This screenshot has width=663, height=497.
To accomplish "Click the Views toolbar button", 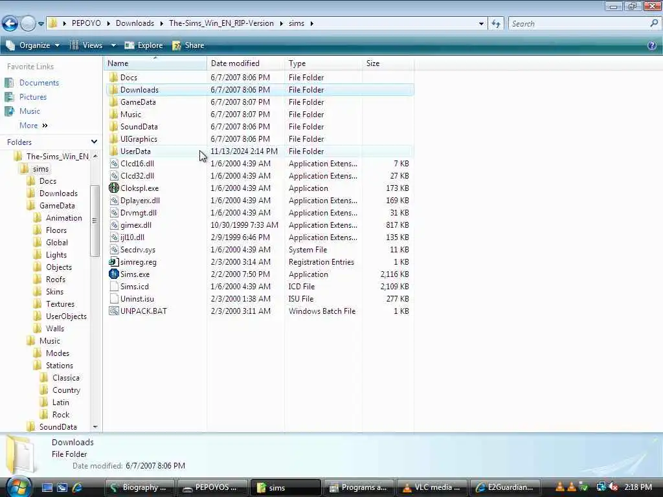I will coord(86,45).
